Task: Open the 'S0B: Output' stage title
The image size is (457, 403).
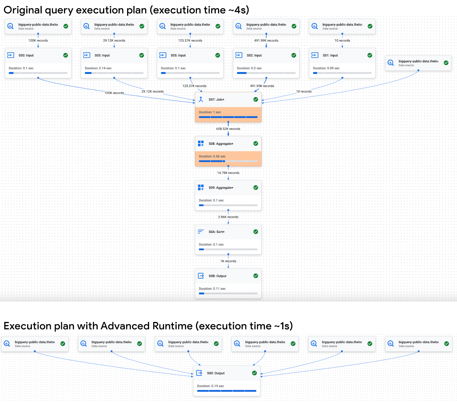Action: (x=218, y=276)
